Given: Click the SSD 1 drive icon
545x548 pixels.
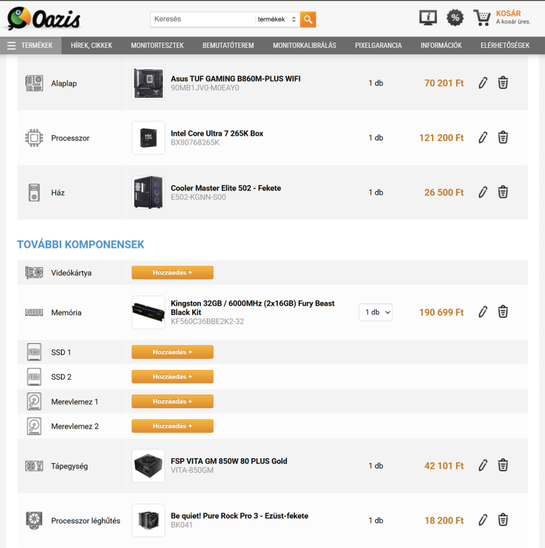Looking at the screenshot, I should 34,352.
